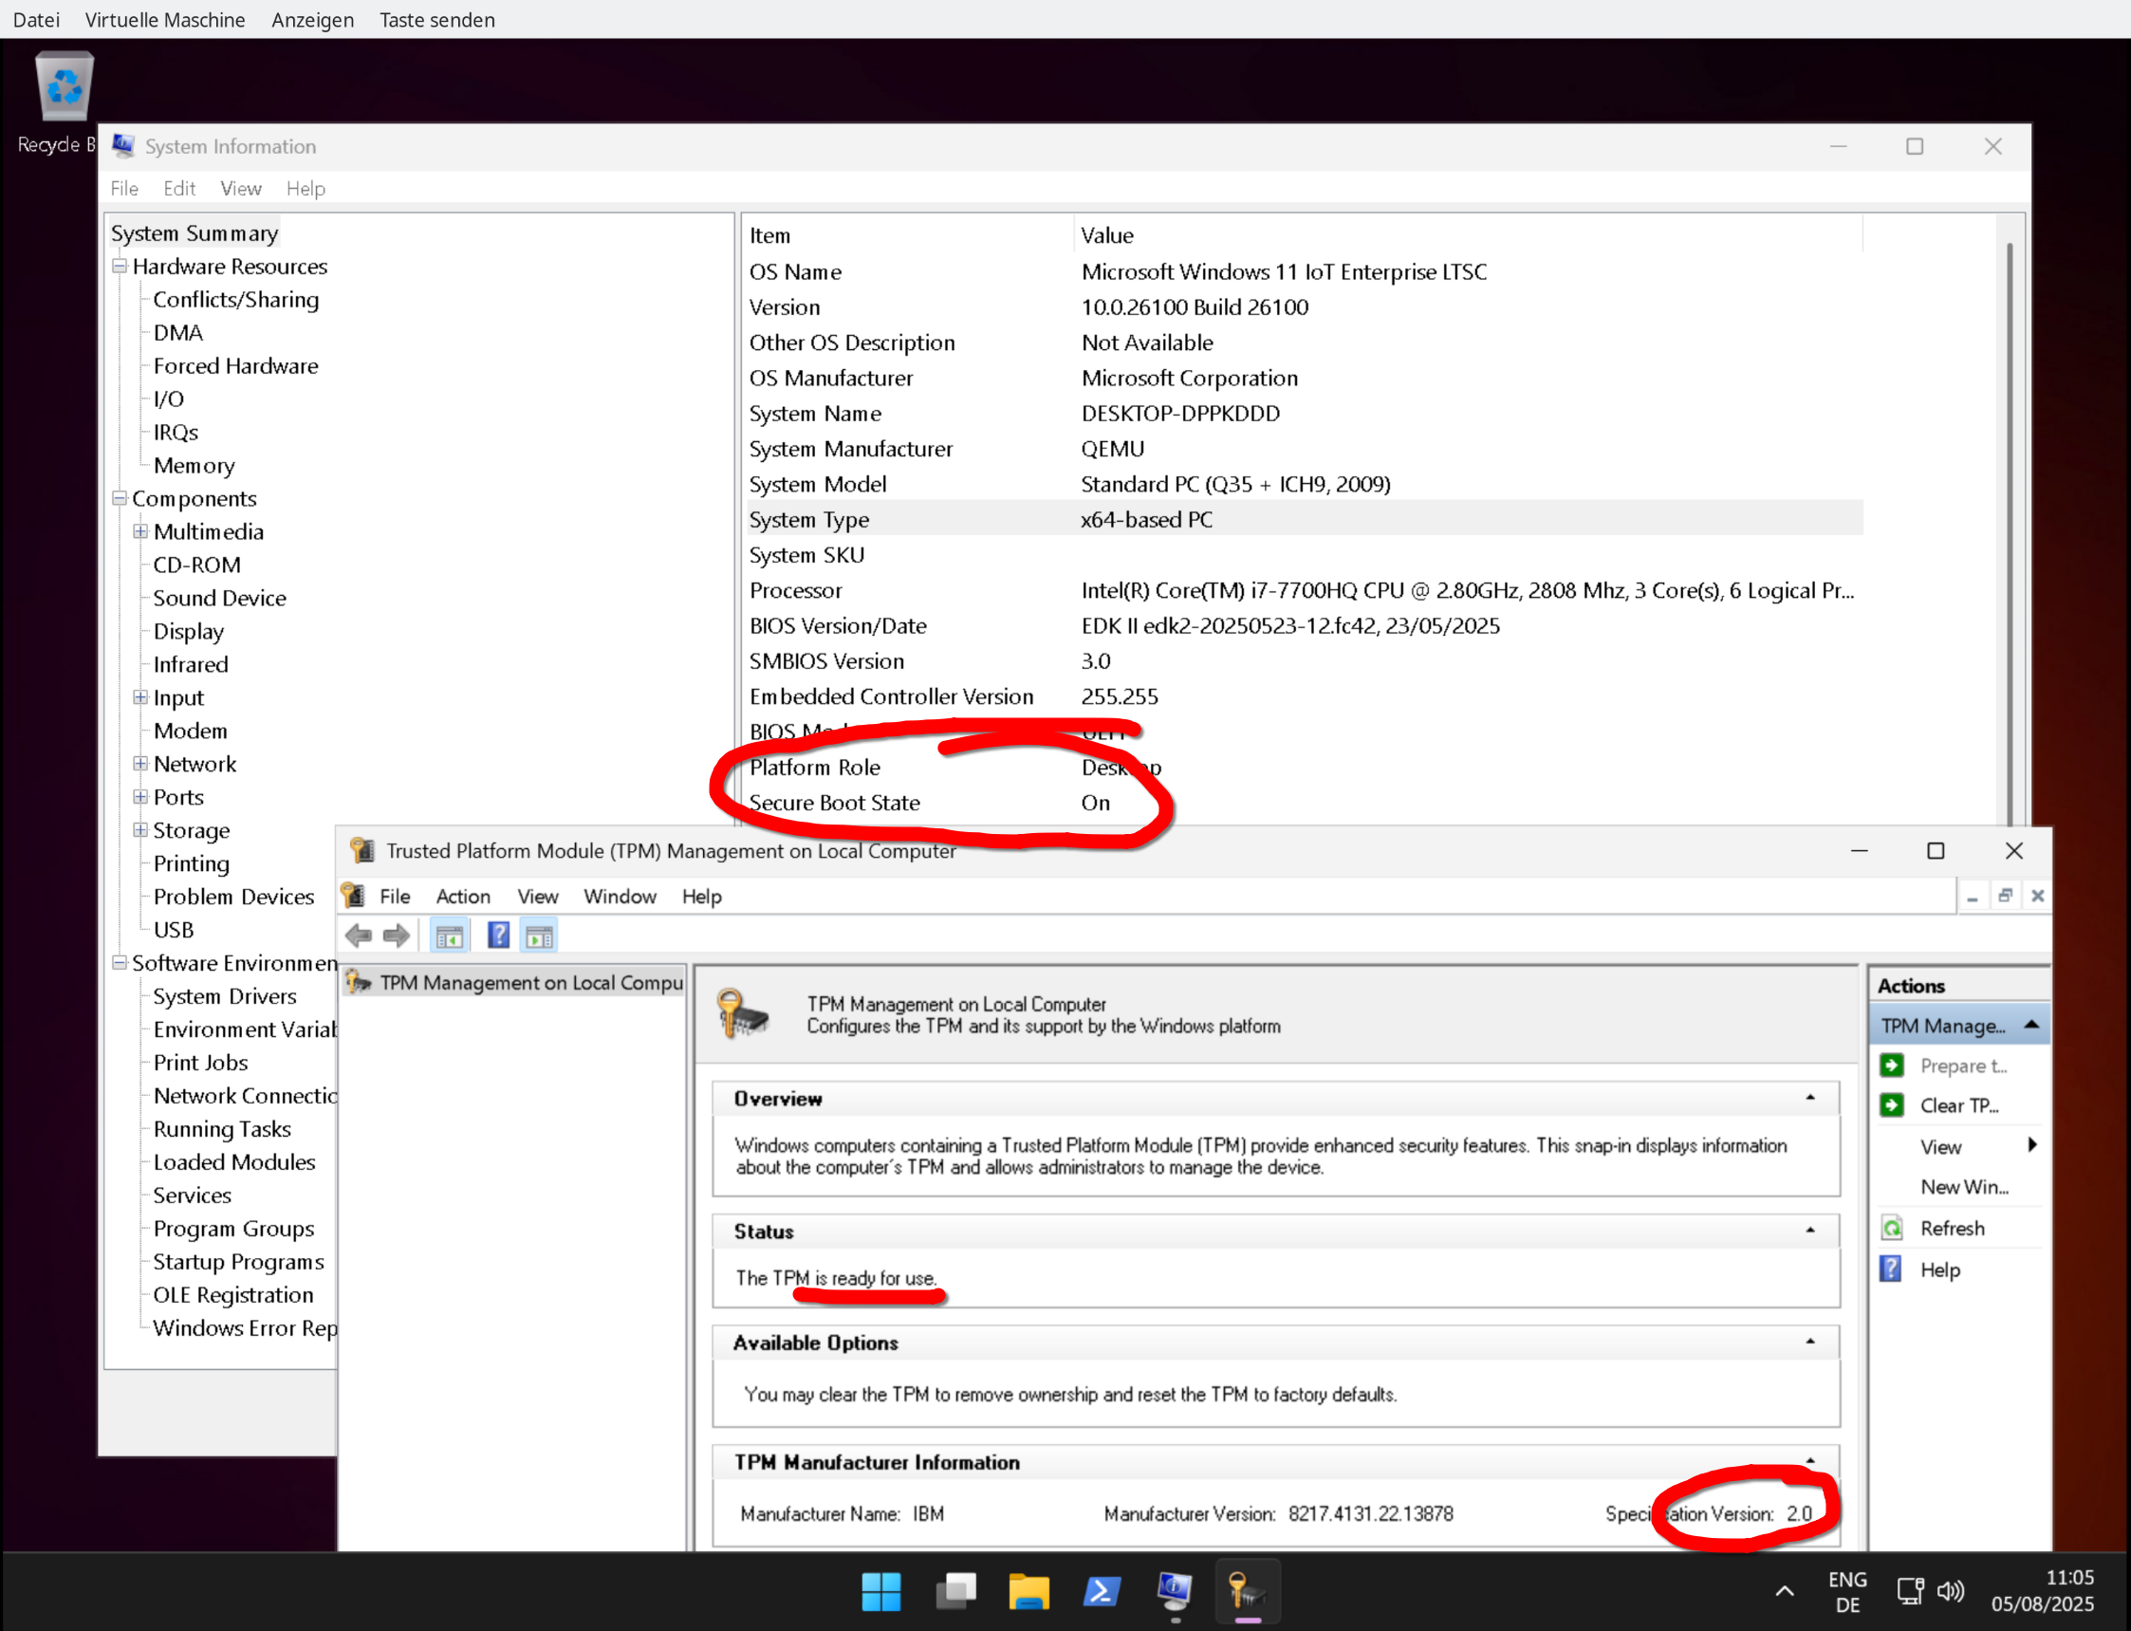Open View menu in System Information
The image size is (2131, 1631).
click(x=241, y=189)
